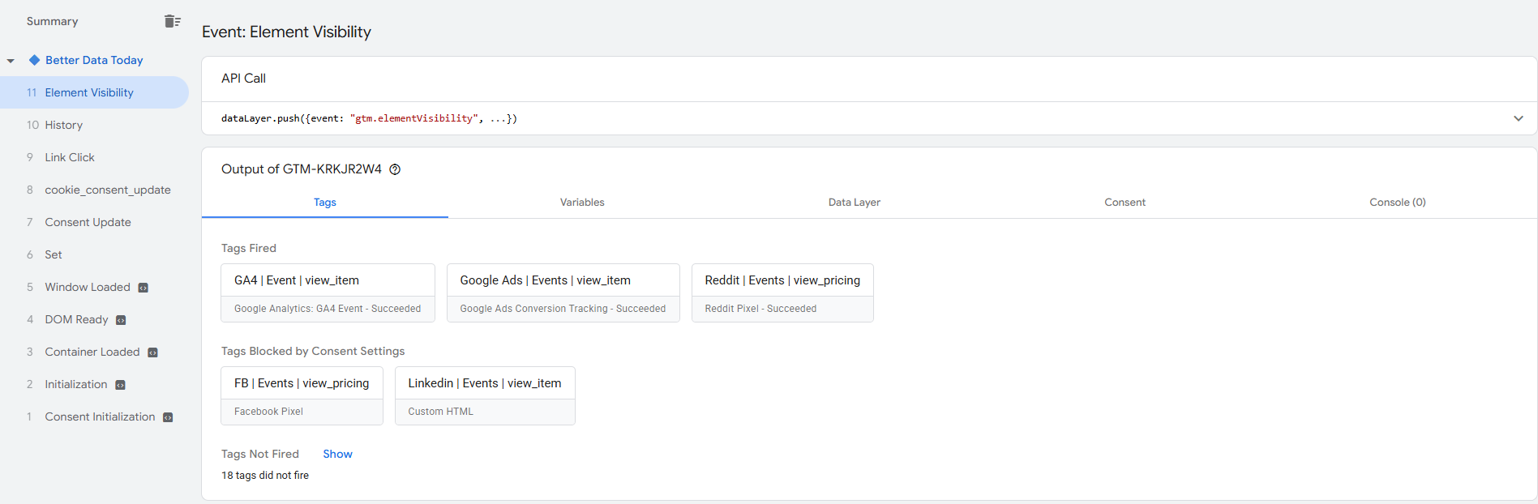
Task: Click 'Google Analytics: GA4 Event - Succeeded' text
Action: coord(328,309)
